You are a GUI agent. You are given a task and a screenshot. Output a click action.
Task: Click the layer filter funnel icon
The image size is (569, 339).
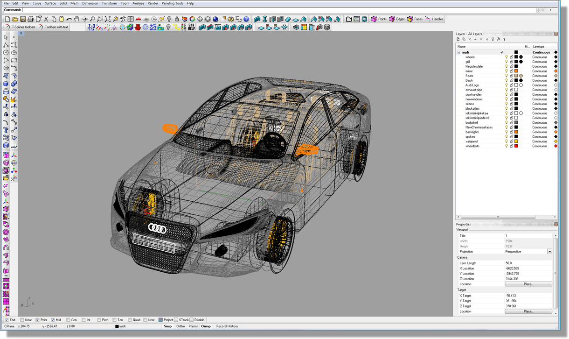click(x=493, y=39)
